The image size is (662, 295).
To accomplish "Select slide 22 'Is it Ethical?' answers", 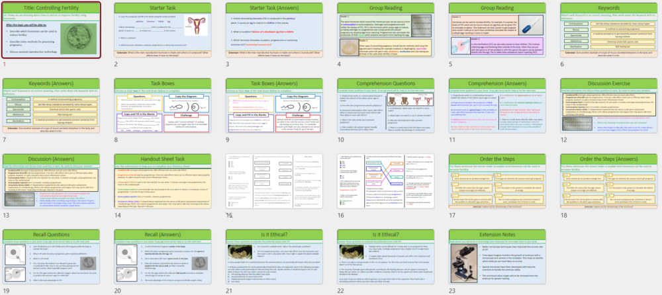I will (386, 257).
